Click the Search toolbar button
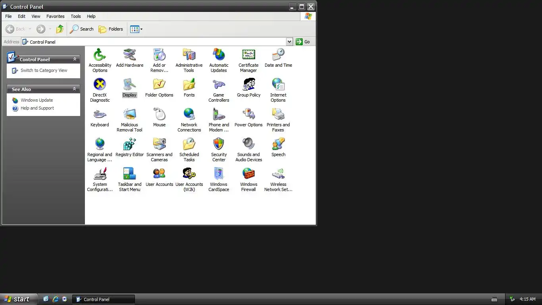 (x=82, y=29)
